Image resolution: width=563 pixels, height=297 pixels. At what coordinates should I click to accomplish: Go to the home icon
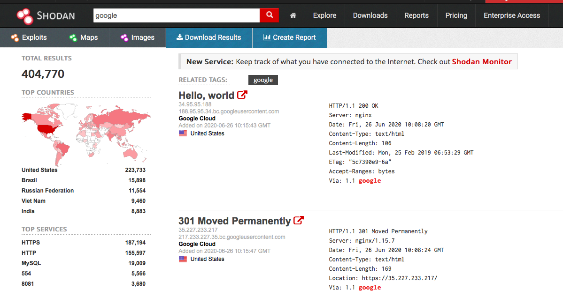(x=293, y=15)
